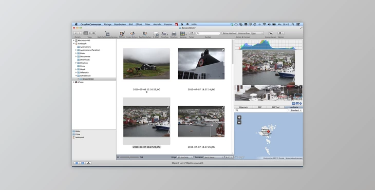Open the Zeige filter dropdown
The image size is (375, 190).
(185, 157)
